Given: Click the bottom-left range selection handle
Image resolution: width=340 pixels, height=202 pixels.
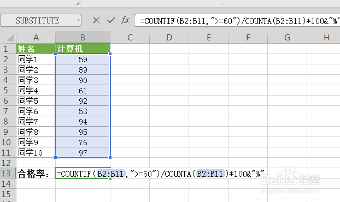Looking at the screenshot, I should coord(56,158).
